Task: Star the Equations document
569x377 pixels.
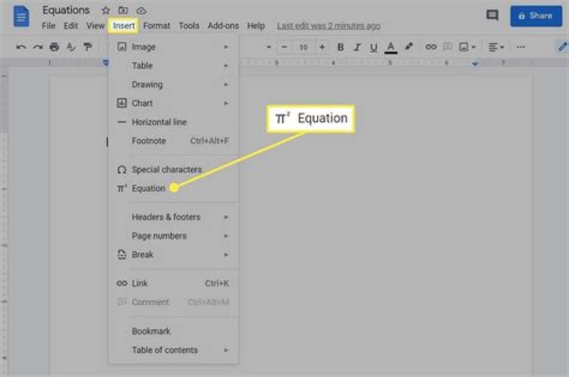Action: [x=106, y=10]
